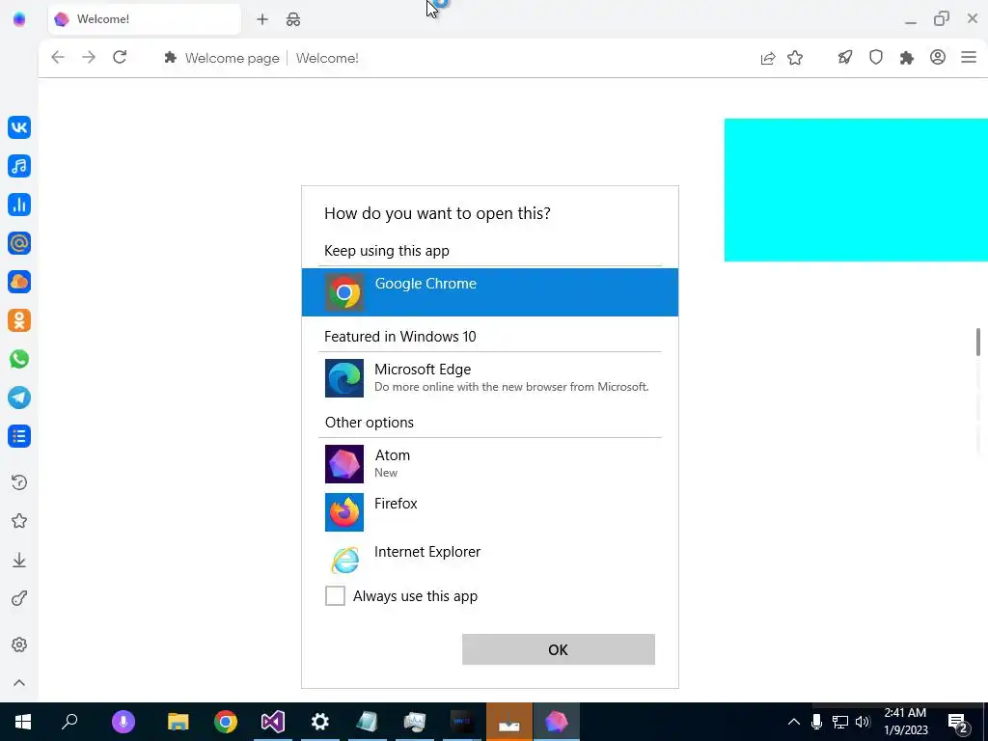
Task: Open browser settings gear in sidebar
Action: pyautogui.click(x=19, y=645)
